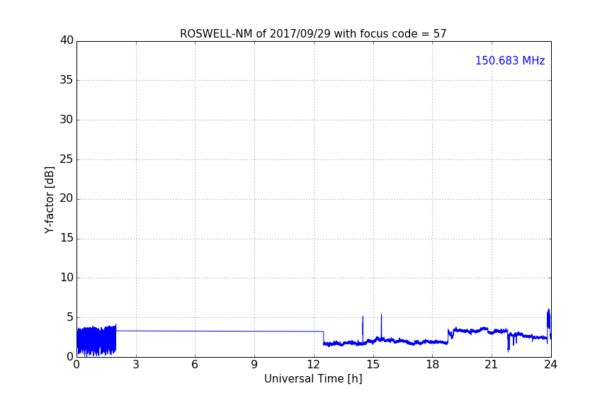Click the x-axis tick label '24'
Viewport: 612px width, 408px height.
[550, 365]
